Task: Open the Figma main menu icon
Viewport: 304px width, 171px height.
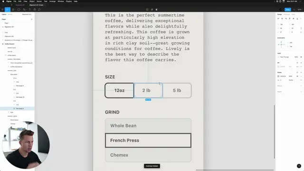Action: tap(2, 9)
